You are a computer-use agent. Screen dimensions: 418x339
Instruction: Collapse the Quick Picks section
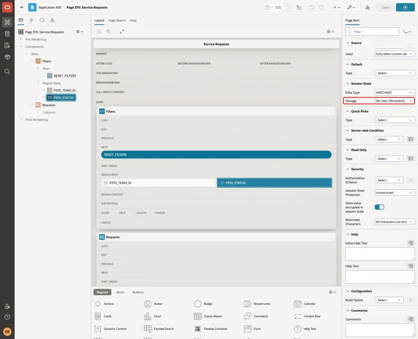(347, 111)
